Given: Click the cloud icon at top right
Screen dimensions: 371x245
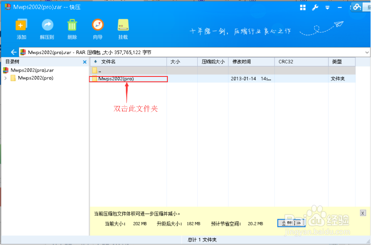Looking at the screenshot, I should pos(357,7).
